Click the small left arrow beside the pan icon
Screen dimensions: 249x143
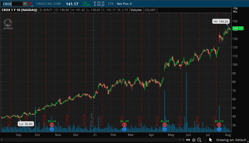pyautogui.click(x=179, y=140)
